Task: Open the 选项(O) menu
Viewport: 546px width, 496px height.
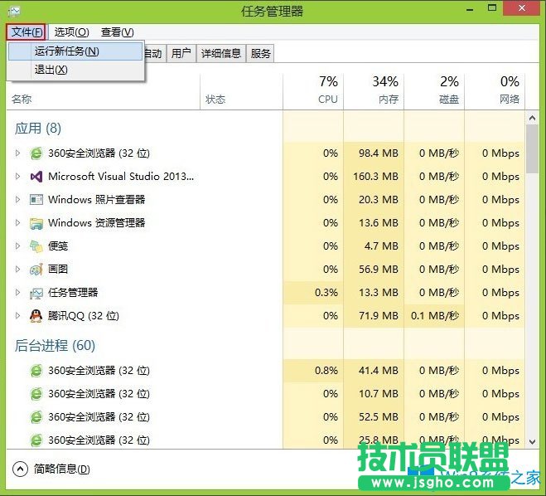Action: point(71,32)
